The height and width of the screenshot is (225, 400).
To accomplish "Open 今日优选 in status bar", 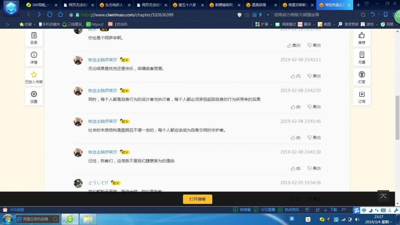I will [x=14, y=210].
